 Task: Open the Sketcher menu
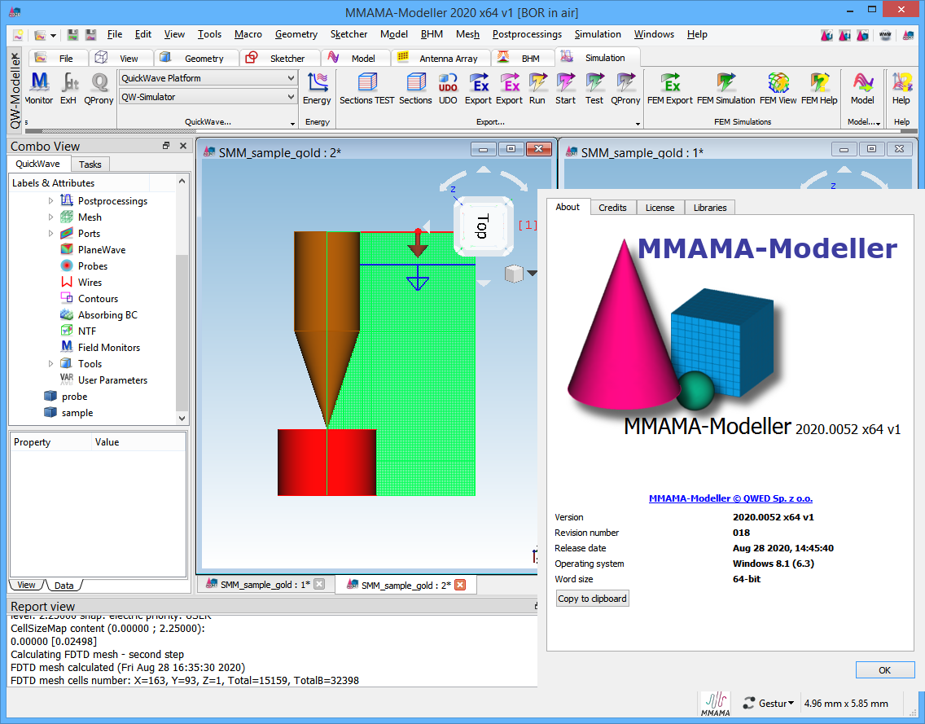[x=349, y=34]
